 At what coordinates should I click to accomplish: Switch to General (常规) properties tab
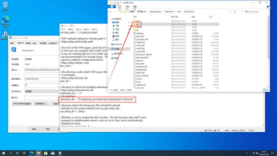[x=12, y=43]
